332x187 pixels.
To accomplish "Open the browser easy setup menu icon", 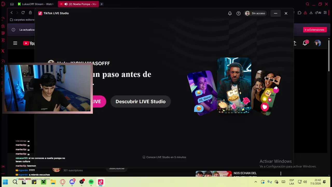I will point(325,13).
